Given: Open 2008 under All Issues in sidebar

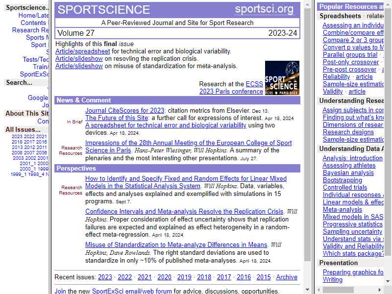Looking at the screenshot, I should 17,153.
